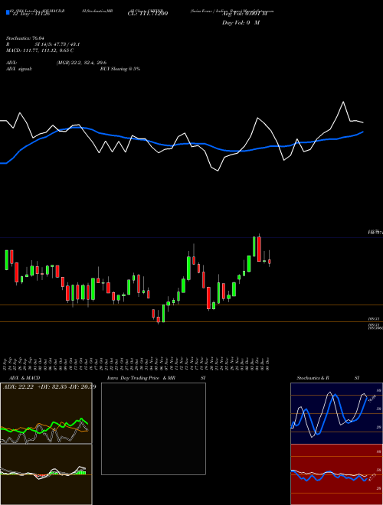Click the 'ADX signal:' label
The height and width of the screenshot is (505, 383).
[x=19, y=69]
